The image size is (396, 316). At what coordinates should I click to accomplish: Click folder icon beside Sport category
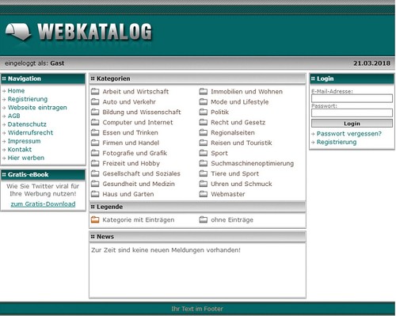point(204,153)
